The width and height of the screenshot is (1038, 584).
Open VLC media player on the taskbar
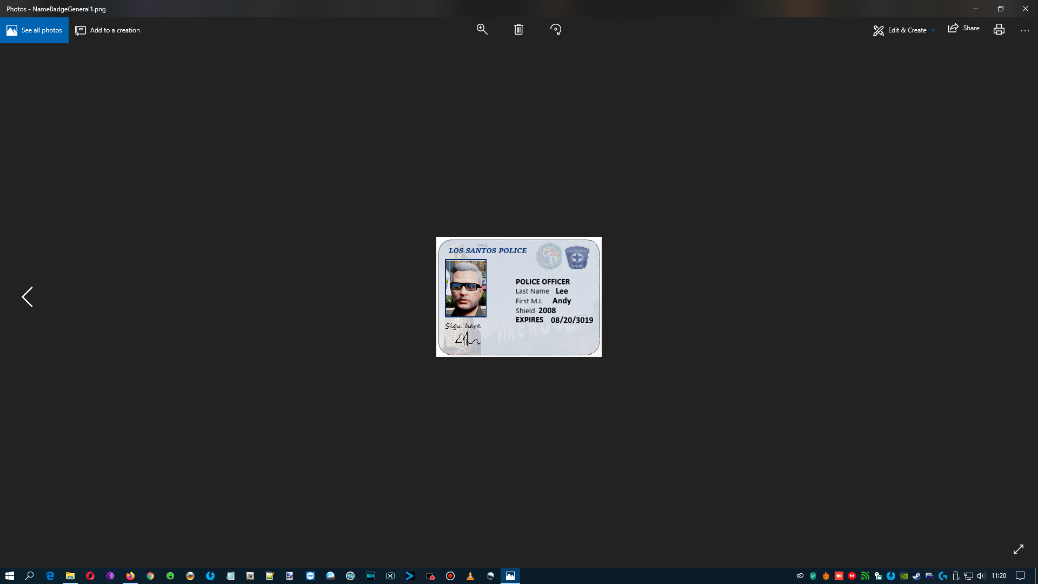coord(470,576)
